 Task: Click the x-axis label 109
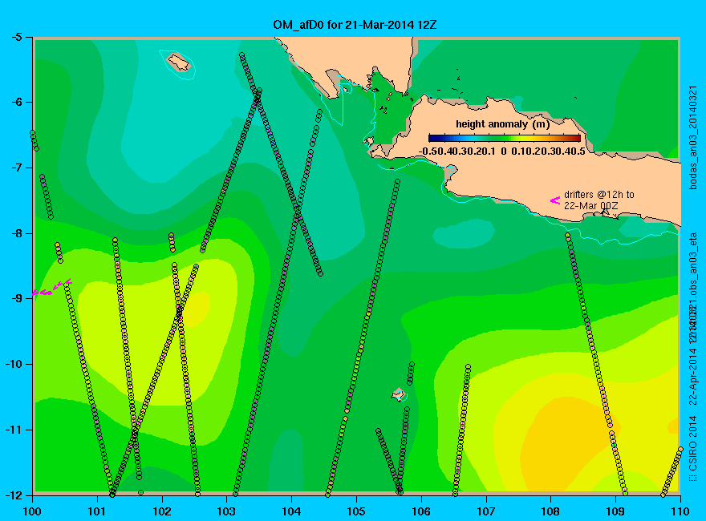(615, 511)
